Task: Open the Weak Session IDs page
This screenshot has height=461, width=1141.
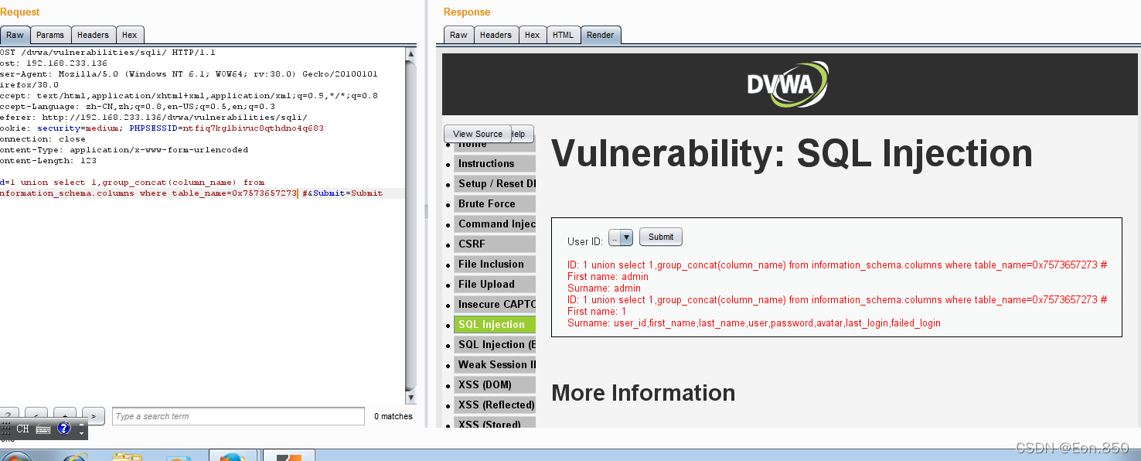Action: pos(495,364)
